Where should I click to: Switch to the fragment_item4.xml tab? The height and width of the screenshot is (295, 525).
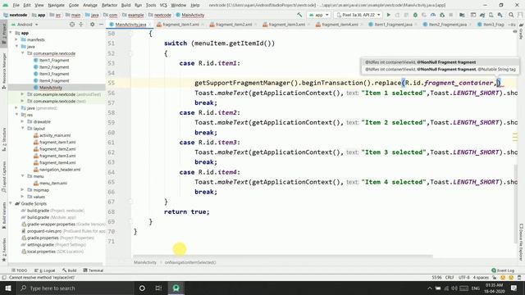[340, 25]
